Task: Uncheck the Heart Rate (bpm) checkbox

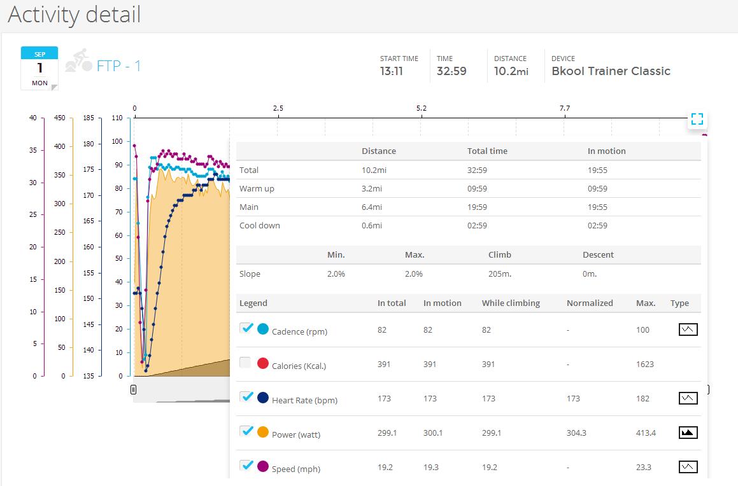Action: 246,397
